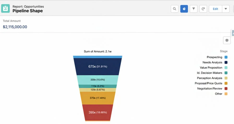Click the Stage legend heading

tap(224, 51)
